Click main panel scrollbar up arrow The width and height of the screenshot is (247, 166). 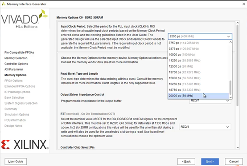238,23
